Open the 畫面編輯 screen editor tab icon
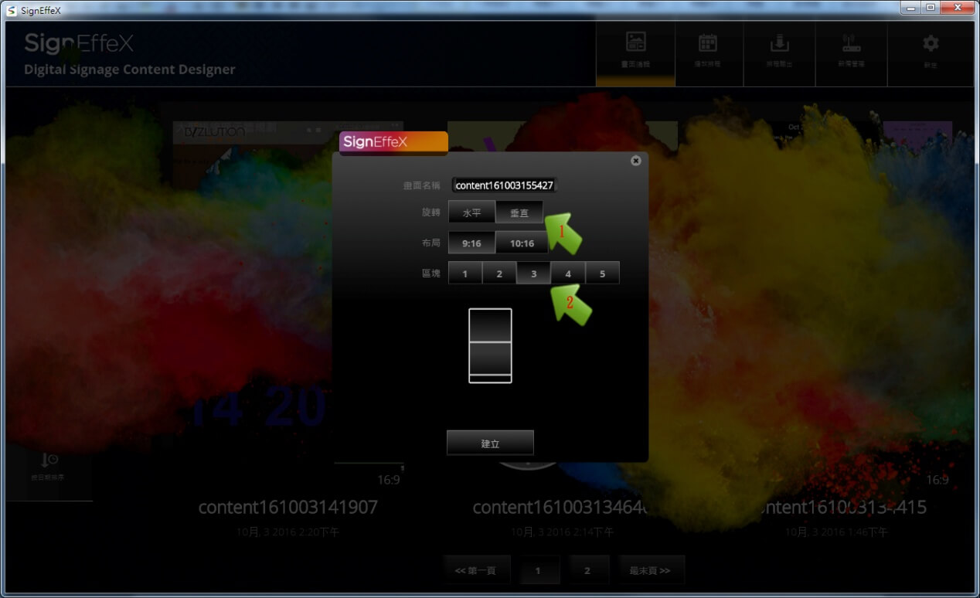The image size is (980, 598). [x=635, y=43]
